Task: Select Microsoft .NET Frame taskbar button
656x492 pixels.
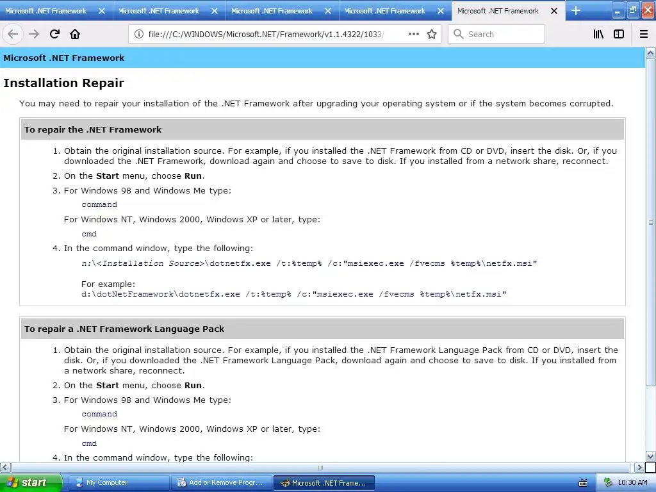Action: click(x=324, y=482)
